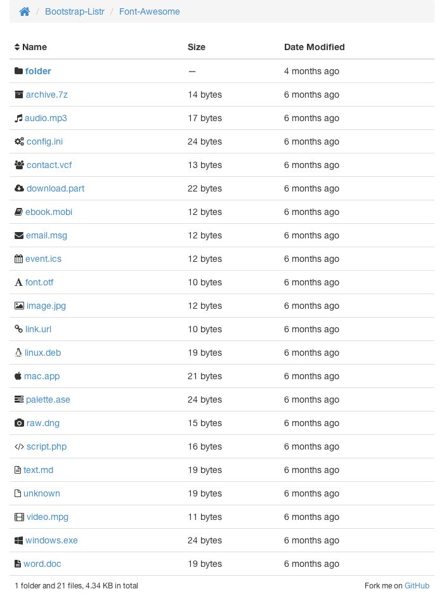This screenshot has width=444, height=596.
Task: Click the Windows icon beside windows.exe
Action: tap(18, 540)
